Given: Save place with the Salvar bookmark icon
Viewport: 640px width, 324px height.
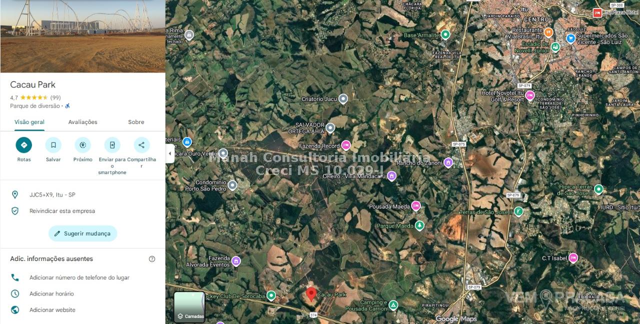Looking at the screenshot, I should [x=53, y=145].
